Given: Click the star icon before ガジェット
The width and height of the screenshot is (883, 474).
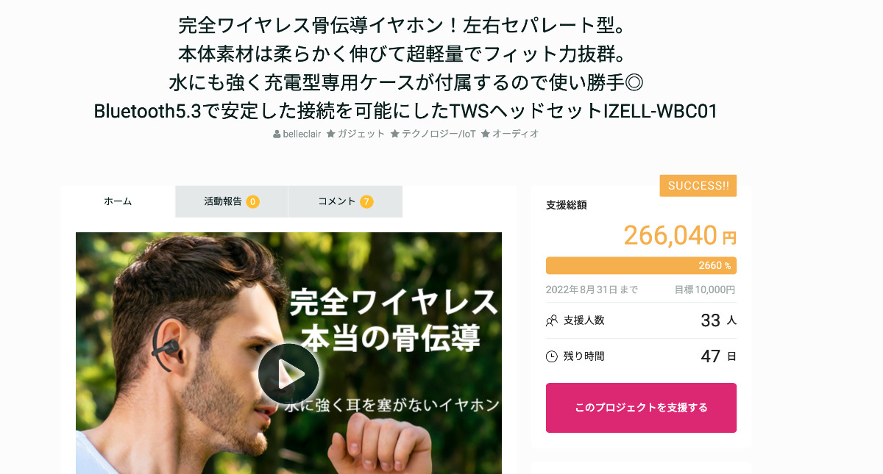Looking at the screenshot, I should click(330, 134).
